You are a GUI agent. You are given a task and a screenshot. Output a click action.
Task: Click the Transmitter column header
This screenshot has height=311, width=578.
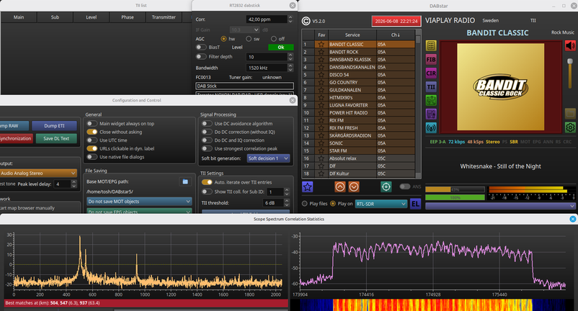(164, 17)
